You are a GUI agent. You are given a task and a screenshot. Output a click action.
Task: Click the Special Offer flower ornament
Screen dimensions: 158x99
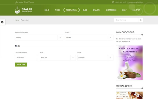pyautogui.click(x=142, y=88)
